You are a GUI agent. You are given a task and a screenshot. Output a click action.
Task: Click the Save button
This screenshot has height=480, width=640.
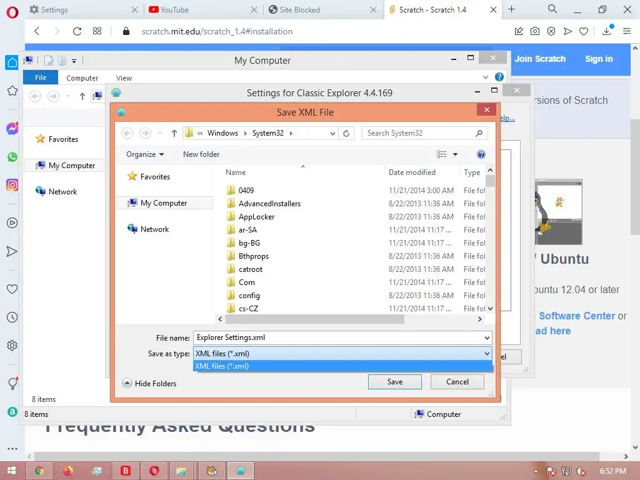pos(395,382)
